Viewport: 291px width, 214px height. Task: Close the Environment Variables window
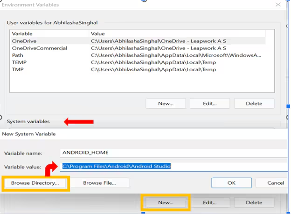coord(278,5)
